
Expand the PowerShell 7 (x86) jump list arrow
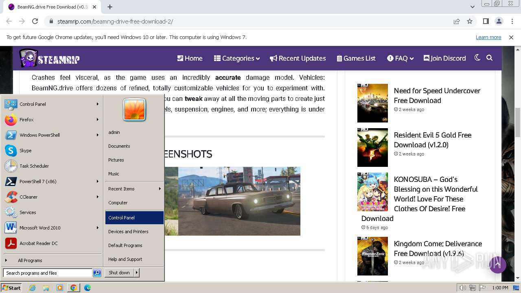coord(98,181)
